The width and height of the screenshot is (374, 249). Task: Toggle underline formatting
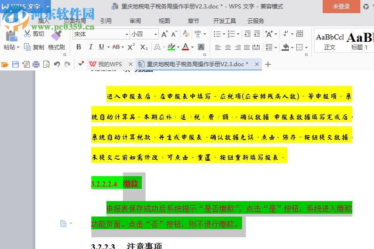[101, 47]
